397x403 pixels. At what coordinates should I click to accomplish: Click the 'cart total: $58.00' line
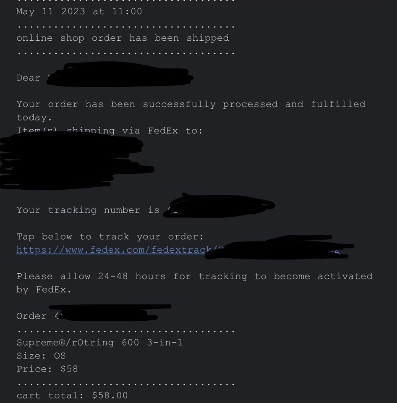tap(72, 395)
